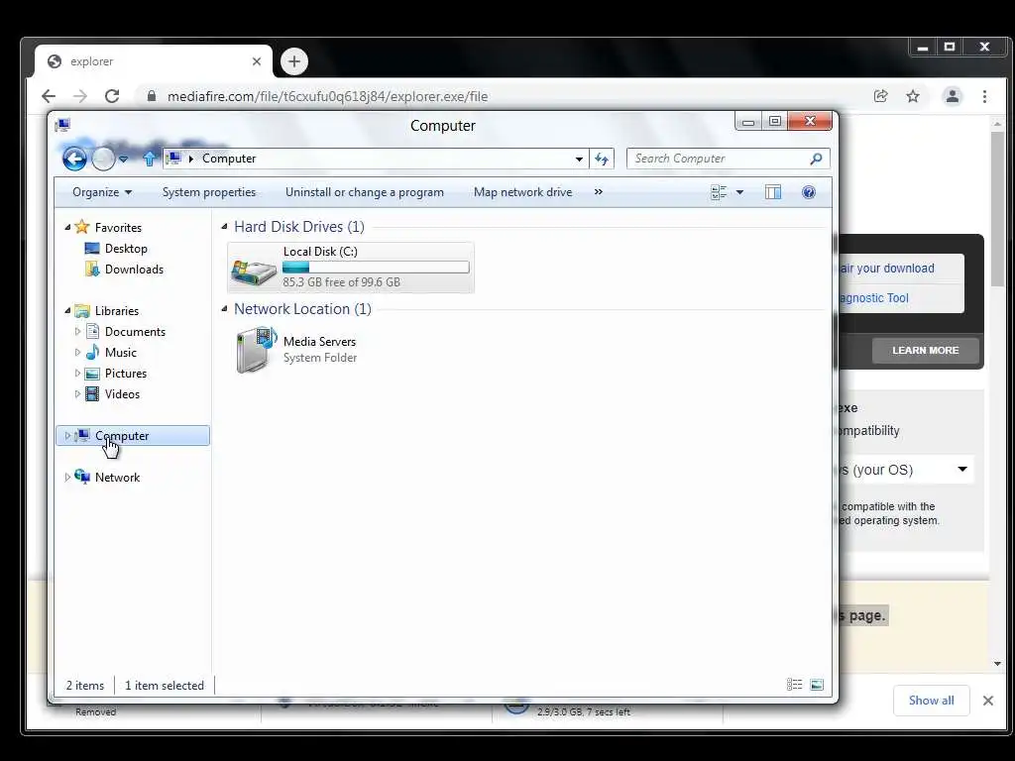1015x761 pixels.
Task: Switch to large icons view in status bar
Action: coord(817,685)
